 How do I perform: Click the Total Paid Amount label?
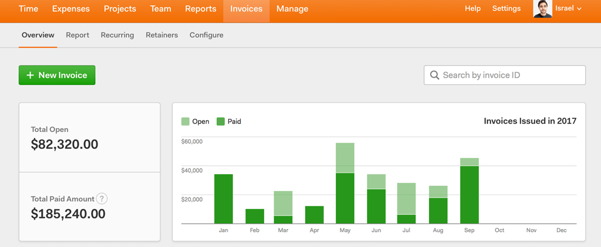coord(63,198)
